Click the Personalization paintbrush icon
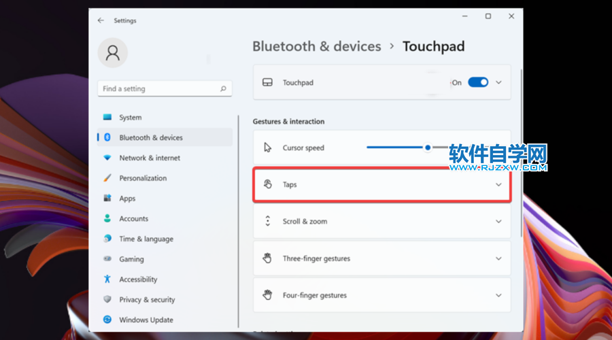 click(x=107, y=178)
